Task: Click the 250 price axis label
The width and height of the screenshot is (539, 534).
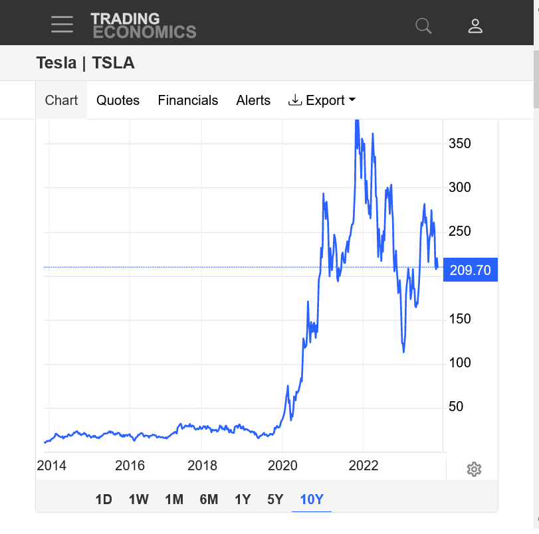Action: click(460, 231)
